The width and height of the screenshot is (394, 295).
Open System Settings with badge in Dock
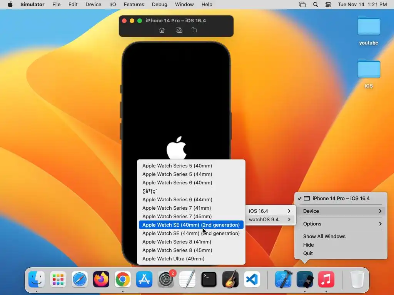(x=166, y=279)
